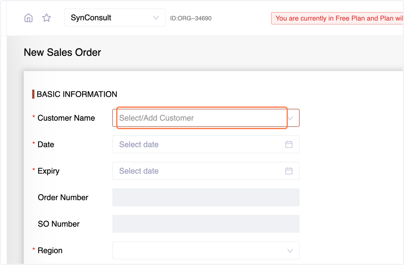Click the BASIC INFORMATION section title
The width and height of the screenshot is (404, 265).
pos(77,94)
